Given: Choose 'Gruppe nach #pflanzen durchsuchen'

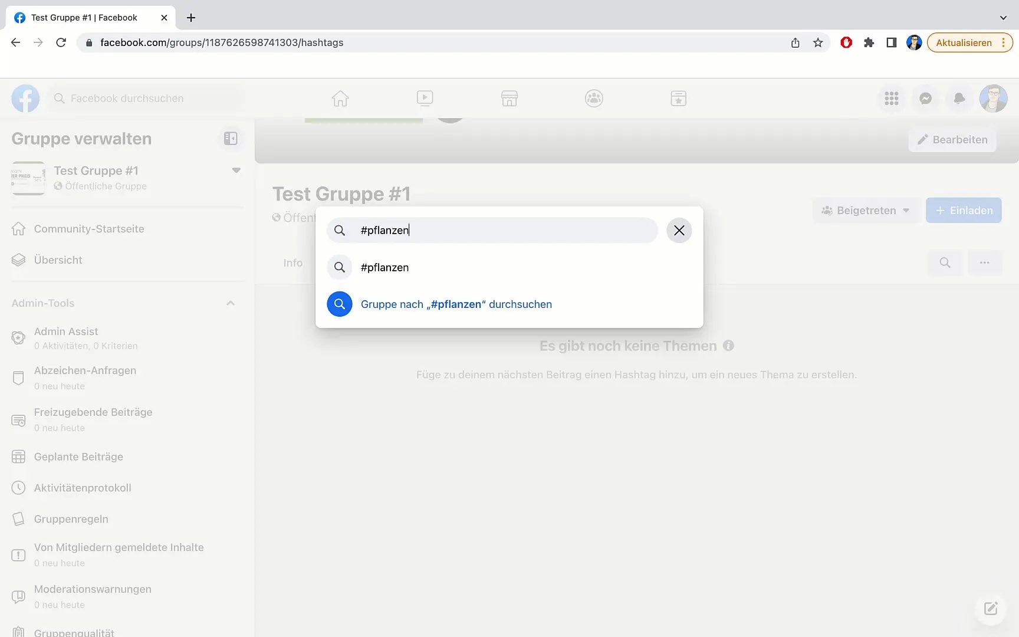Looking at the screenshot, I should pos(509,304).
